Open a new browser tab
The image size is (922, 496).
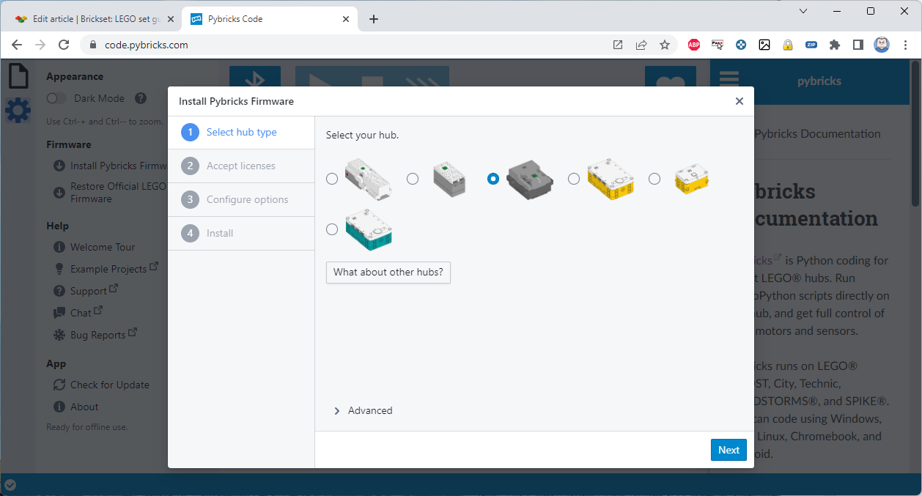(374, 19)
